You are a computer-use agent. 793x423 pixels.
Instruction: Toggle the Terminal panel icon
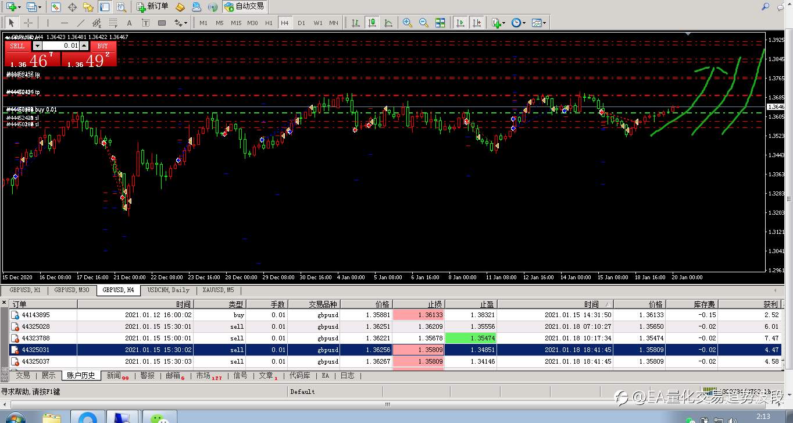coord(105,7)
